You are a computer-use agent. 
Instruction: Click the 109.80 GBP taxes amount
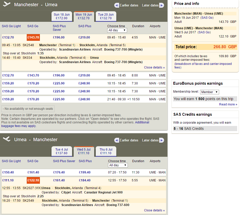click(227, 56)
